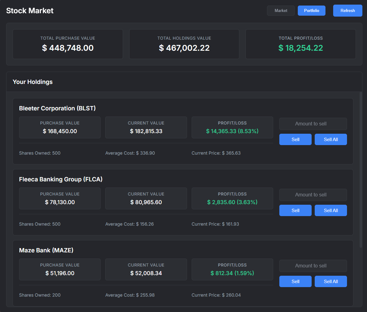Click Current Price: $ 260.04

(216, 295)
